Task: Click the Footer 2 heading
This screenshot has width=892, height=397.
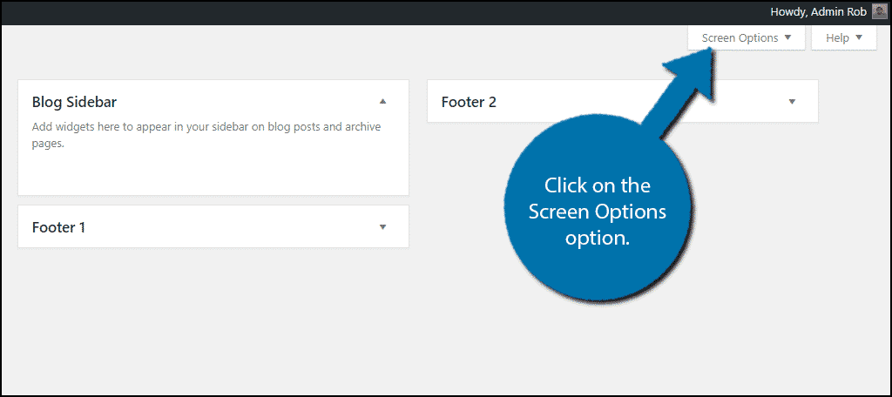Action: (x=469, y=103)
